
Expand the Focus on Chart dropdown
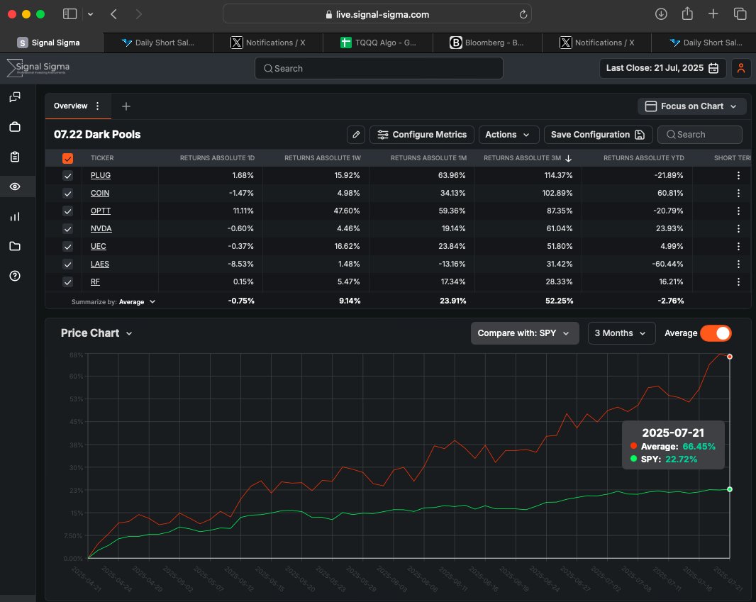click(691, 106)
